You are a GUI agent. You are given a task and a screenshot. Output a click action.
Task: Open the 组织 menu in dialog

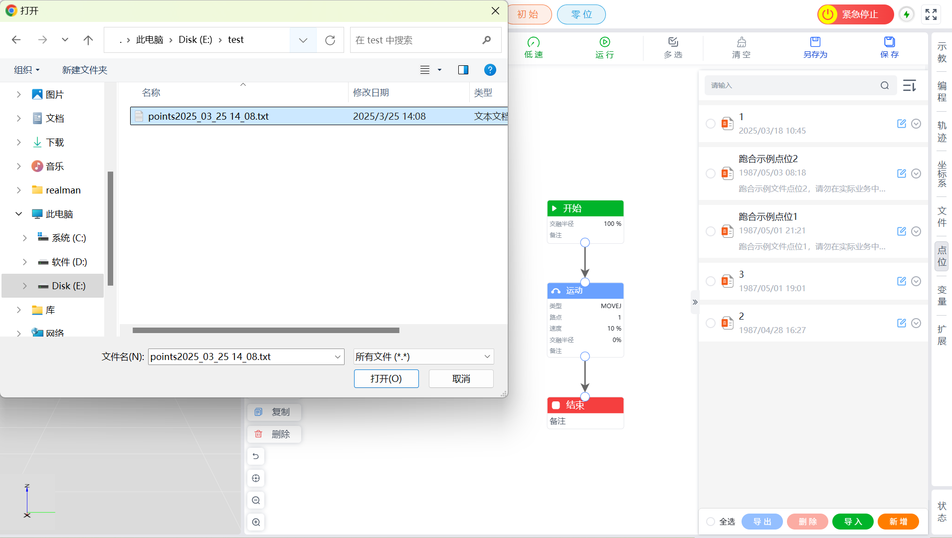[26, 70]
